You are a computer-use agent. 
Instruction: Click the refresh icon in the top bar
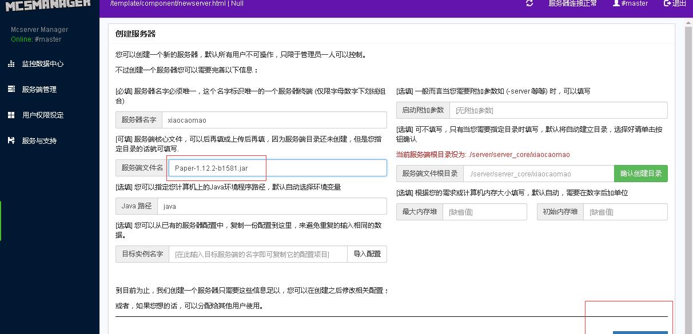point(529,3)
